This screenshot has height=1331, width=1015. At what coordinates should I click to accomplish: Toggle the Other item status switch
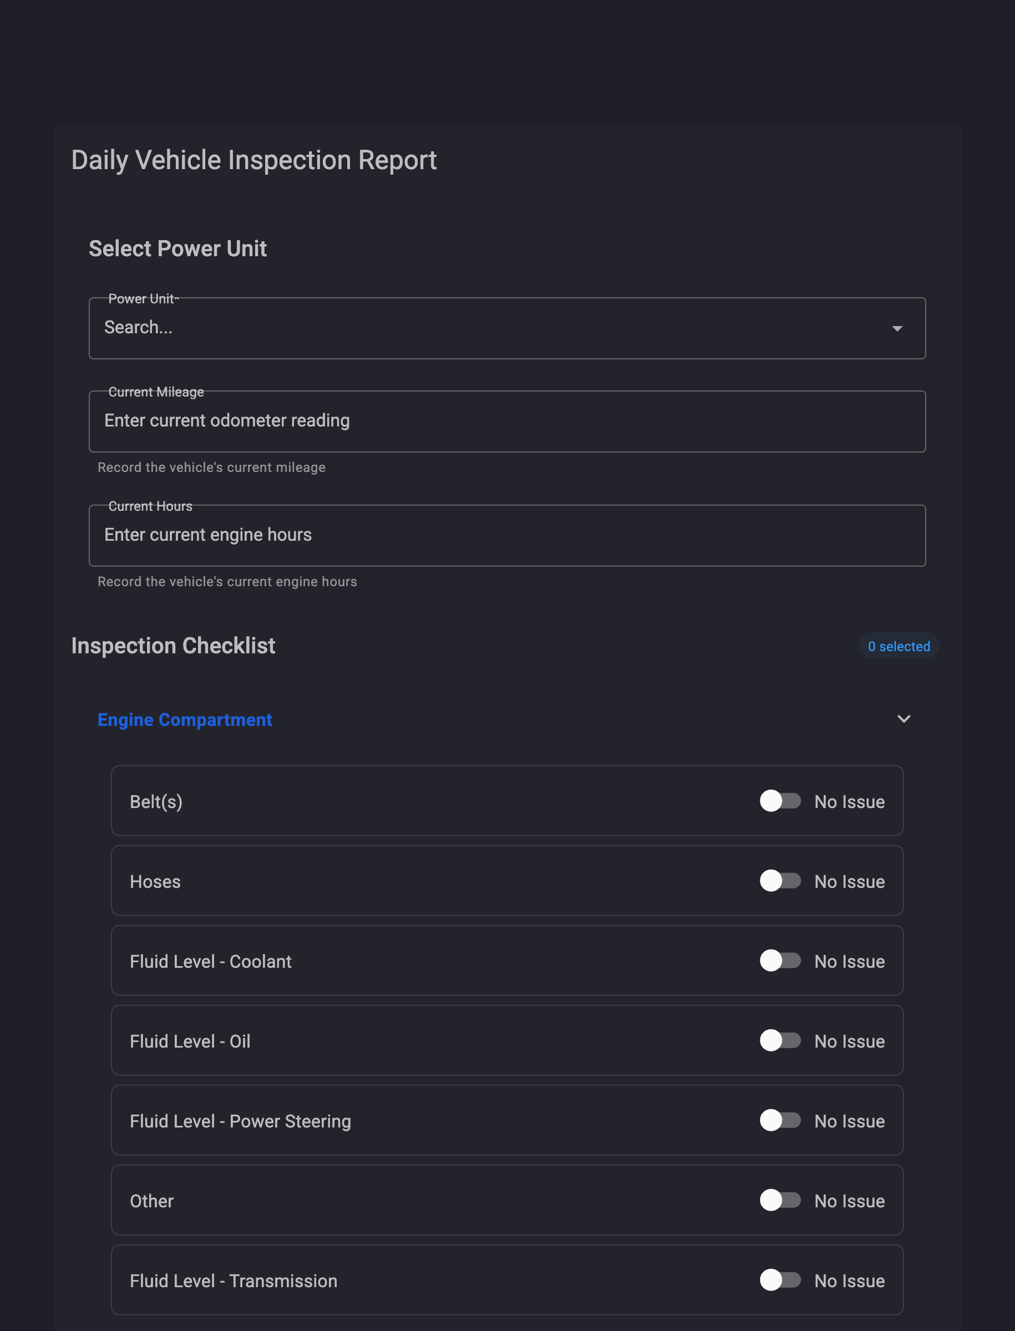pos(780,1200)
